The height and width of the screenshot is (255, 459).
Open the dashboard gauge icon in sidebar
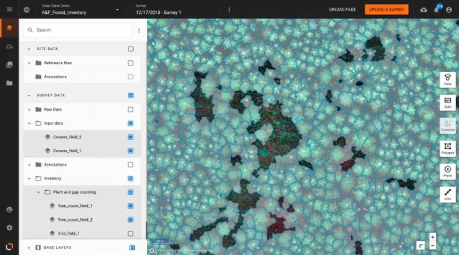click(9, 47)
